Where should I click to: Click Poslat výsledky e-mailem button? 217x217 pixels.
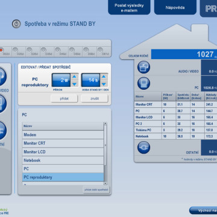129,7
